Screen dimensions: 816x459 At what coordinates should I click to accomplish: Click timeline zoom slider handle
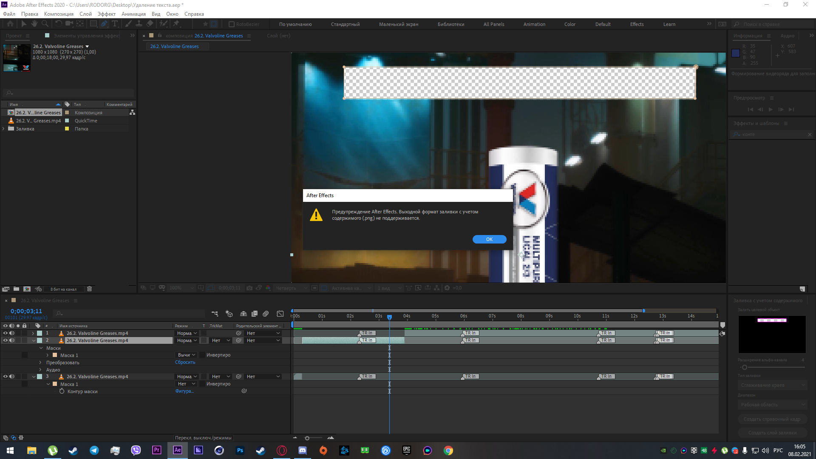[x=307, y=438]
